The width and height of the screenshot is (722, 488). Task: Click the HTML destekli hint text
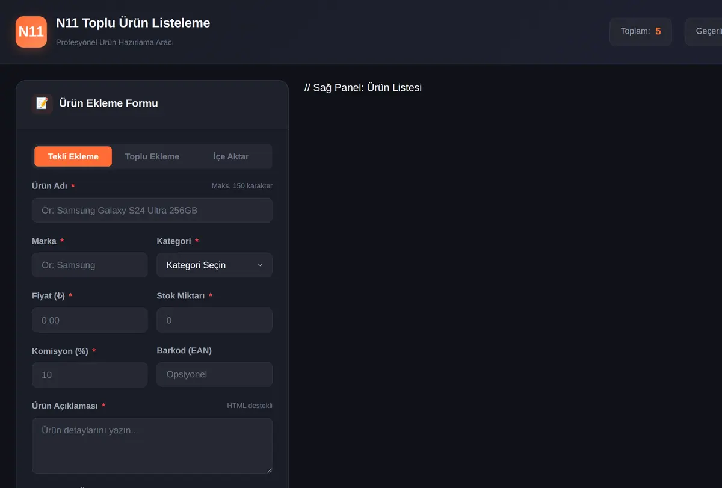point(250,406)
